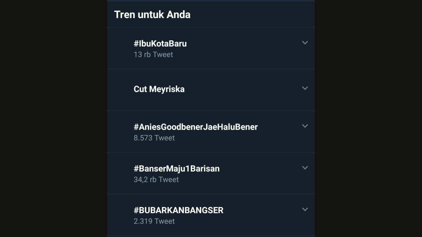Open the #BanserMaju1Barisan trending topic

click(x=177, y=168)
